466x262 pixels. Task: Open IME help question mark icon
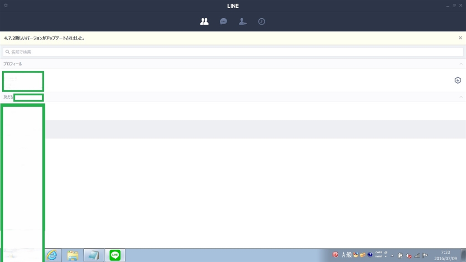coord(370,255)
